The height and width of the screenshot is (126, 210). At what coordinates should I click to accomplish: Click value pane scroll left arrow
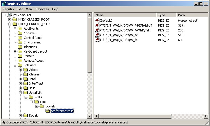(x=97, y=116)
